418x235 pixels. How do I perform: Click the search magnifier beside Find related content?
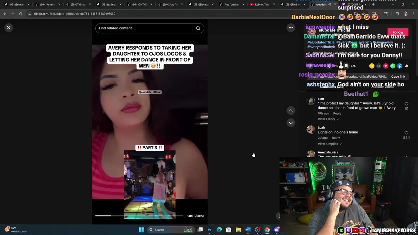[x=198, y=28]
